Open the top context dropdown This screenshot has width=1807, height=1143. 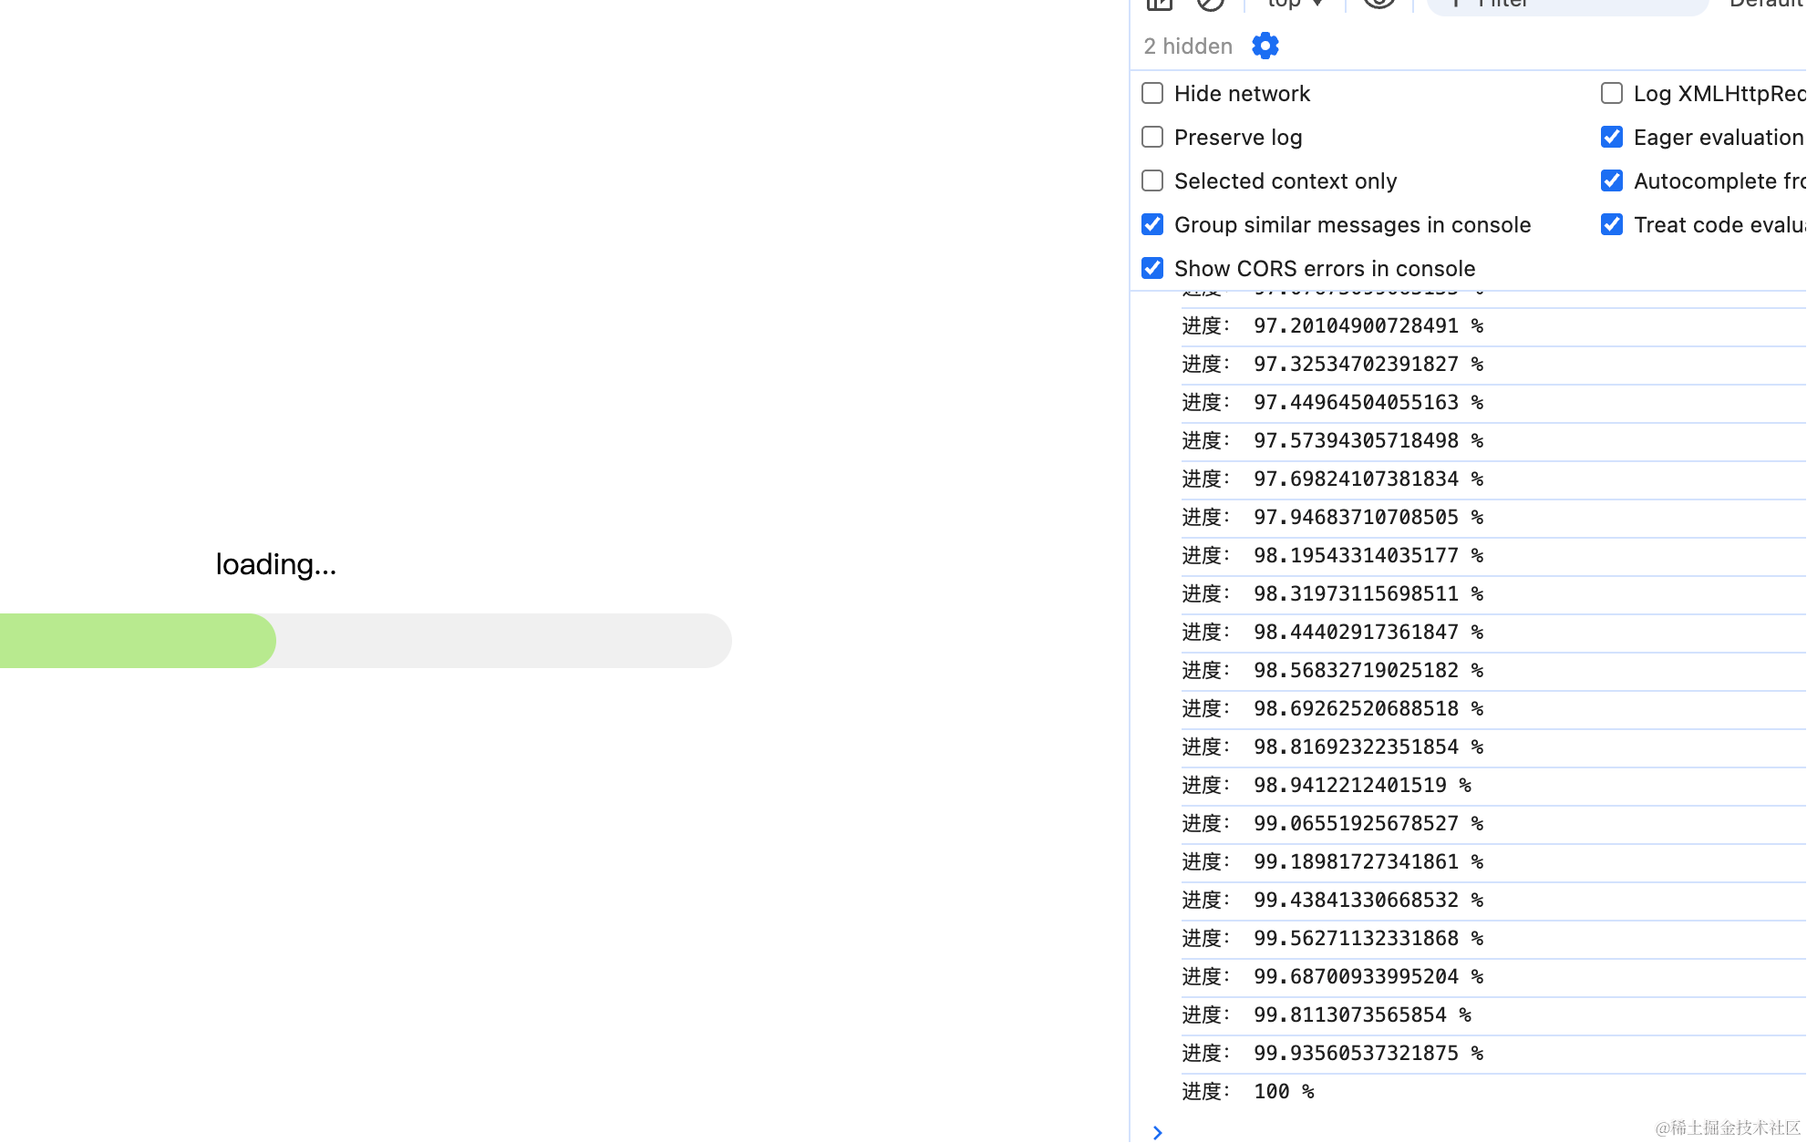pyautogui.click(x=1295, y=4)
